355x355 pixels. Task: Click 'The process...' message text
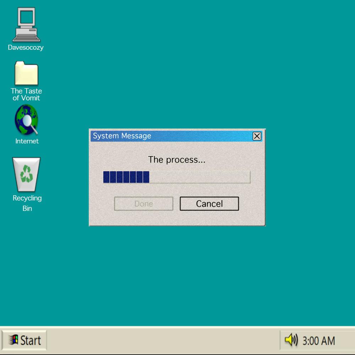click(177, 160)
